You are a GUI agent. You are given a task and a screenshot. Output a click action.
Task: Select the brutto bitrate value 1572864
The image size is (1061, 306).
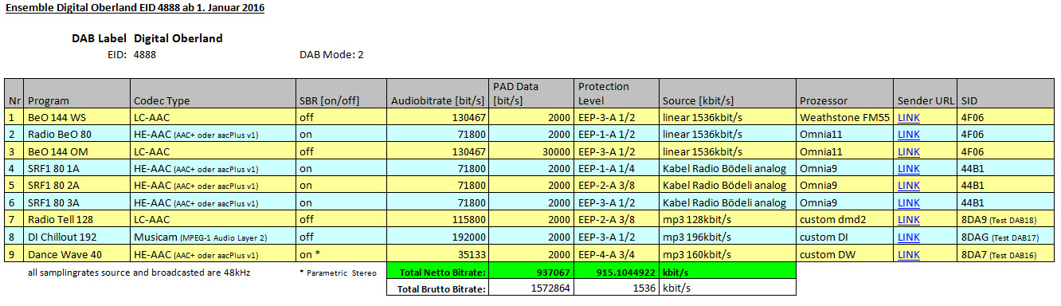[x=531, y=288]
